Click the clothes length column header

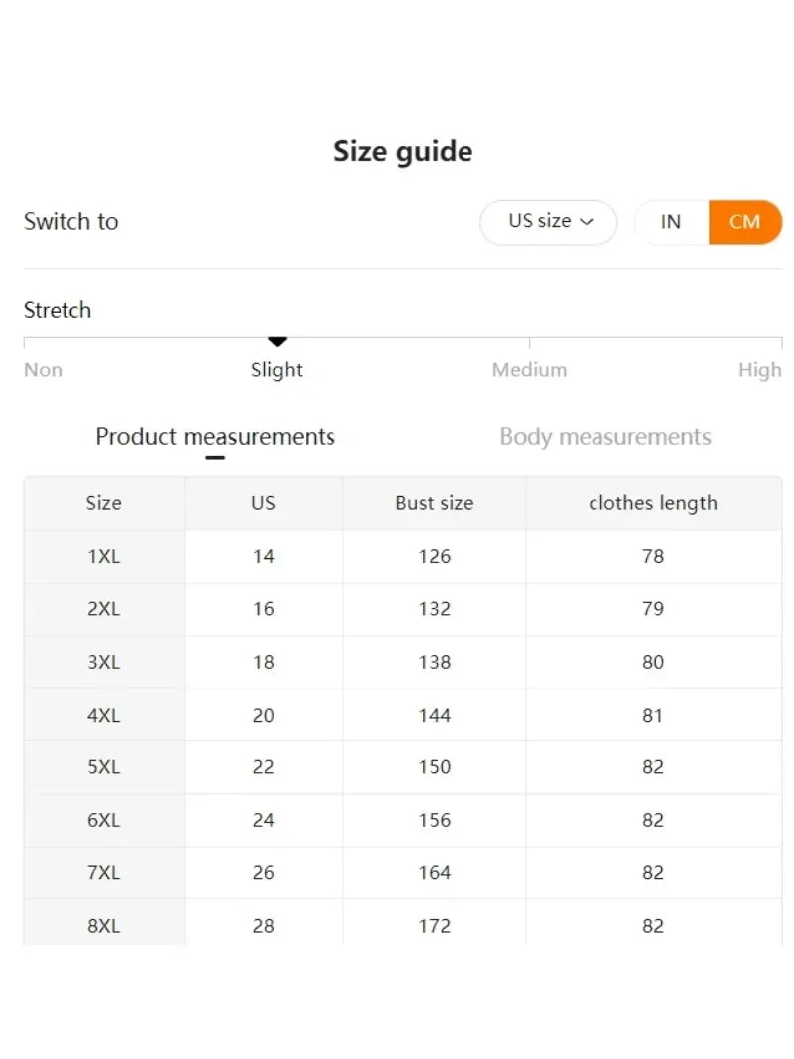(x=652, y=503)
